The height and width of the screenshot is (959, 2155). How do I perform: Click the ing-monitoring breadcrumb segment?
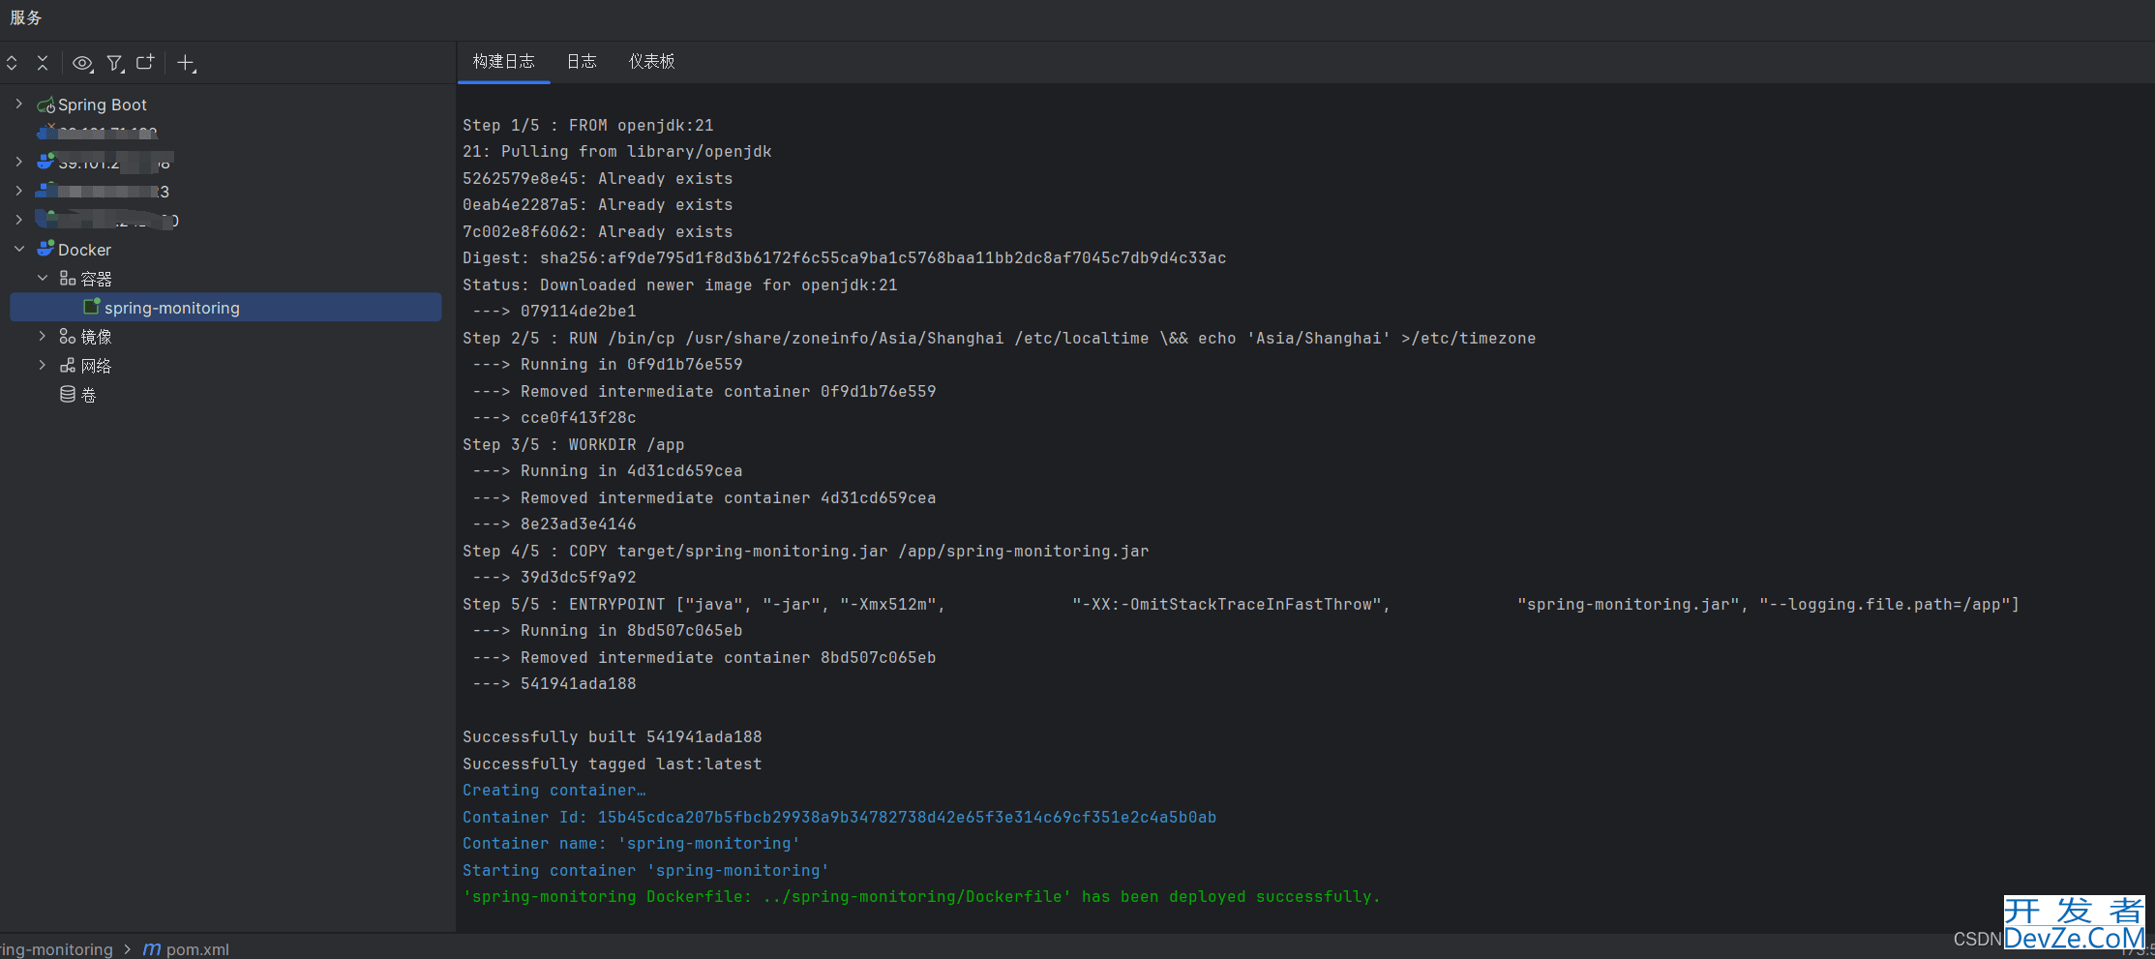point(56,949)
